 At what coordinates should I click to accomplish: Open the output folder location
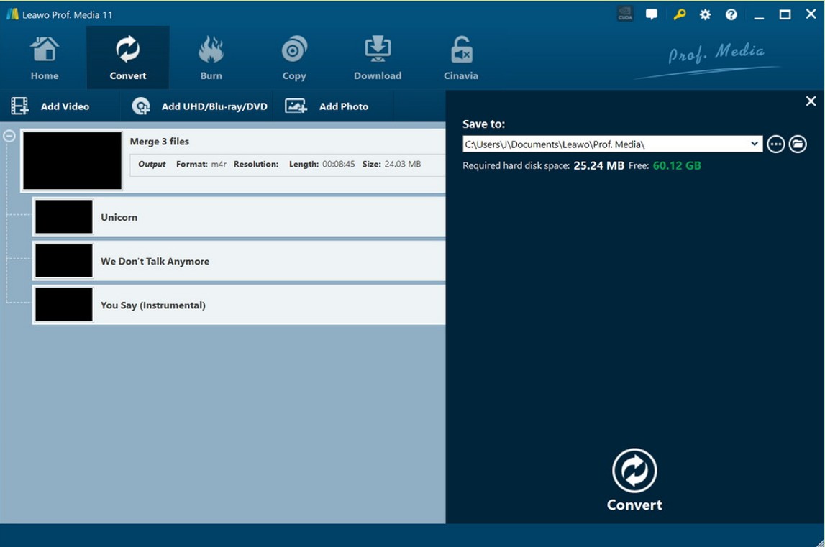tap(798, 144)
